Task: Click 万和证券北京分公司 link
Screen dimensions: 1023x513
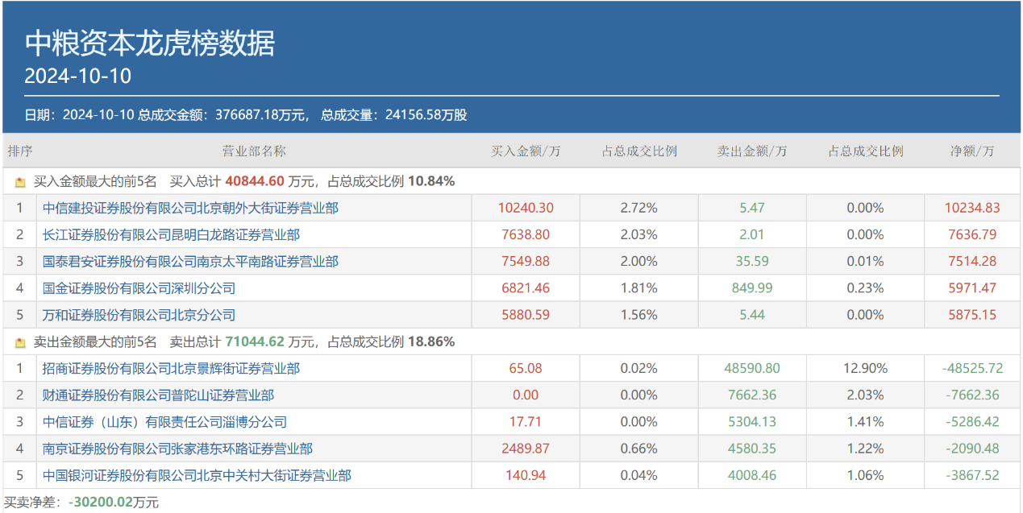Action: 139,315
